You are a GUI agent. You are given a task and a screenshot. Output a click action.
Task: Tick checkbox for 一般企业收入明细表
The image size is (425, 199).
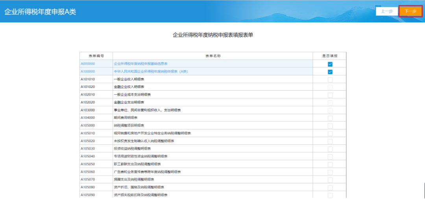(x=330, y=80)
